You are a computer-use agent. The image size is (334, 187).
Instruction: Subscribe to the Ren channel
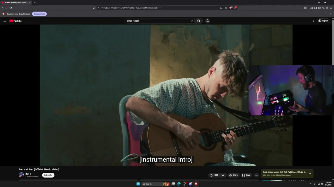[x=48, y=175]
